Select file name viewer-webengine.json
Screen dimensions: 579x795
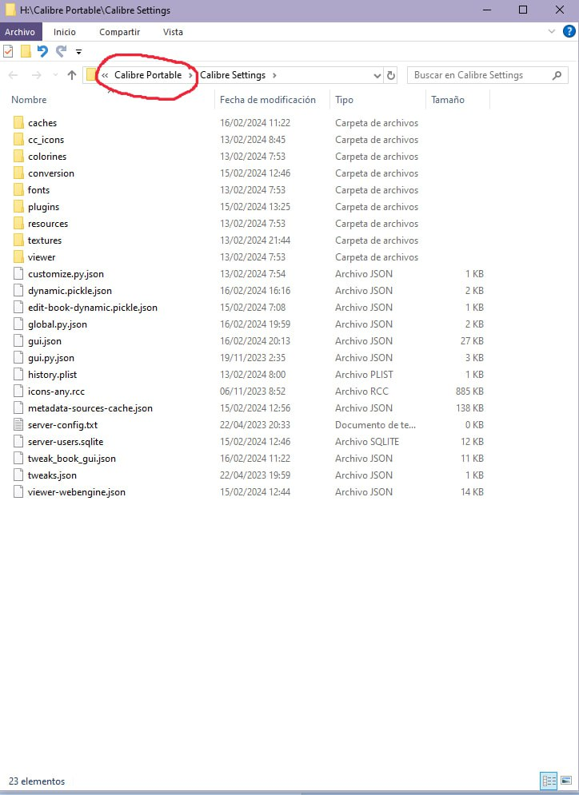[77, 492]
